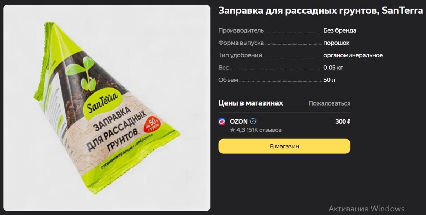Open the product photo thumbnail
The width and height of the screenshot is (426, 215).
(x=107, y=108)
